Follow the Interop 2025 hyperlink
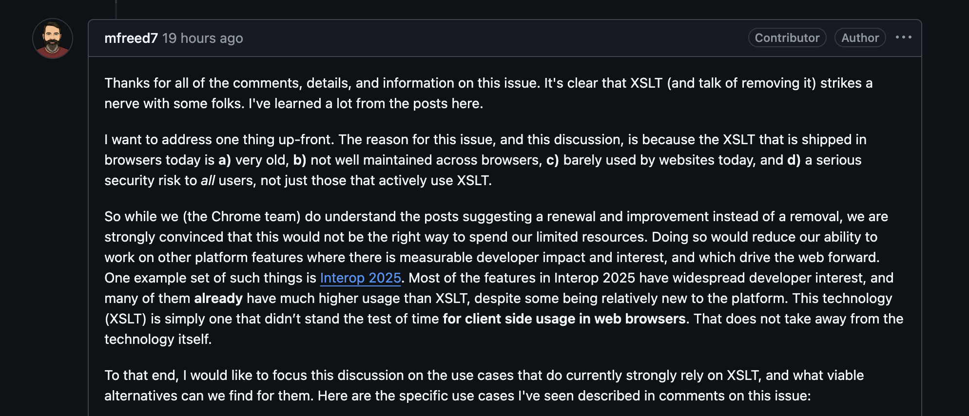The width and height of the screenshot is (969, 416). point(360,278)
